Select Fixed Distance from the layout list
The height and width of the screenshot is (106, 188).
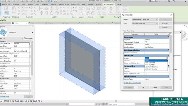coord(150,63)
